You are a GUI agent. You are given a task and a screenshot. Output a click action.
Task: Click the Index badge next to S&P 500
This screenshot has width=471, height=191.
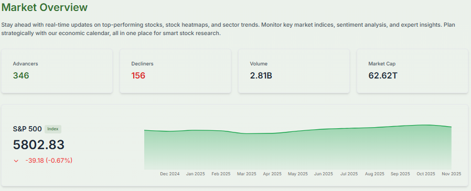pos(53,129)
